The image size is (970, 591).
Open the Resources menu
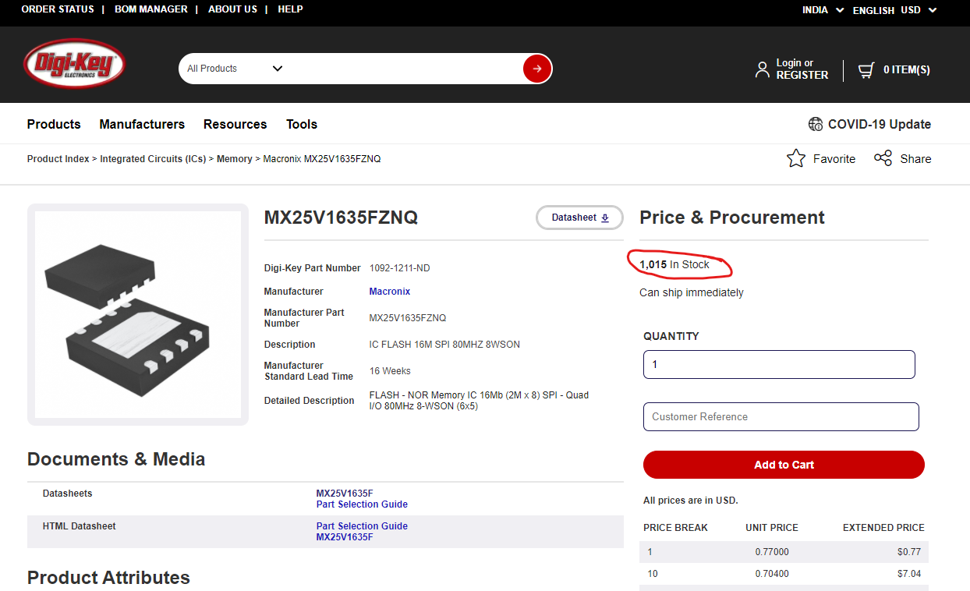pos(235,124)
